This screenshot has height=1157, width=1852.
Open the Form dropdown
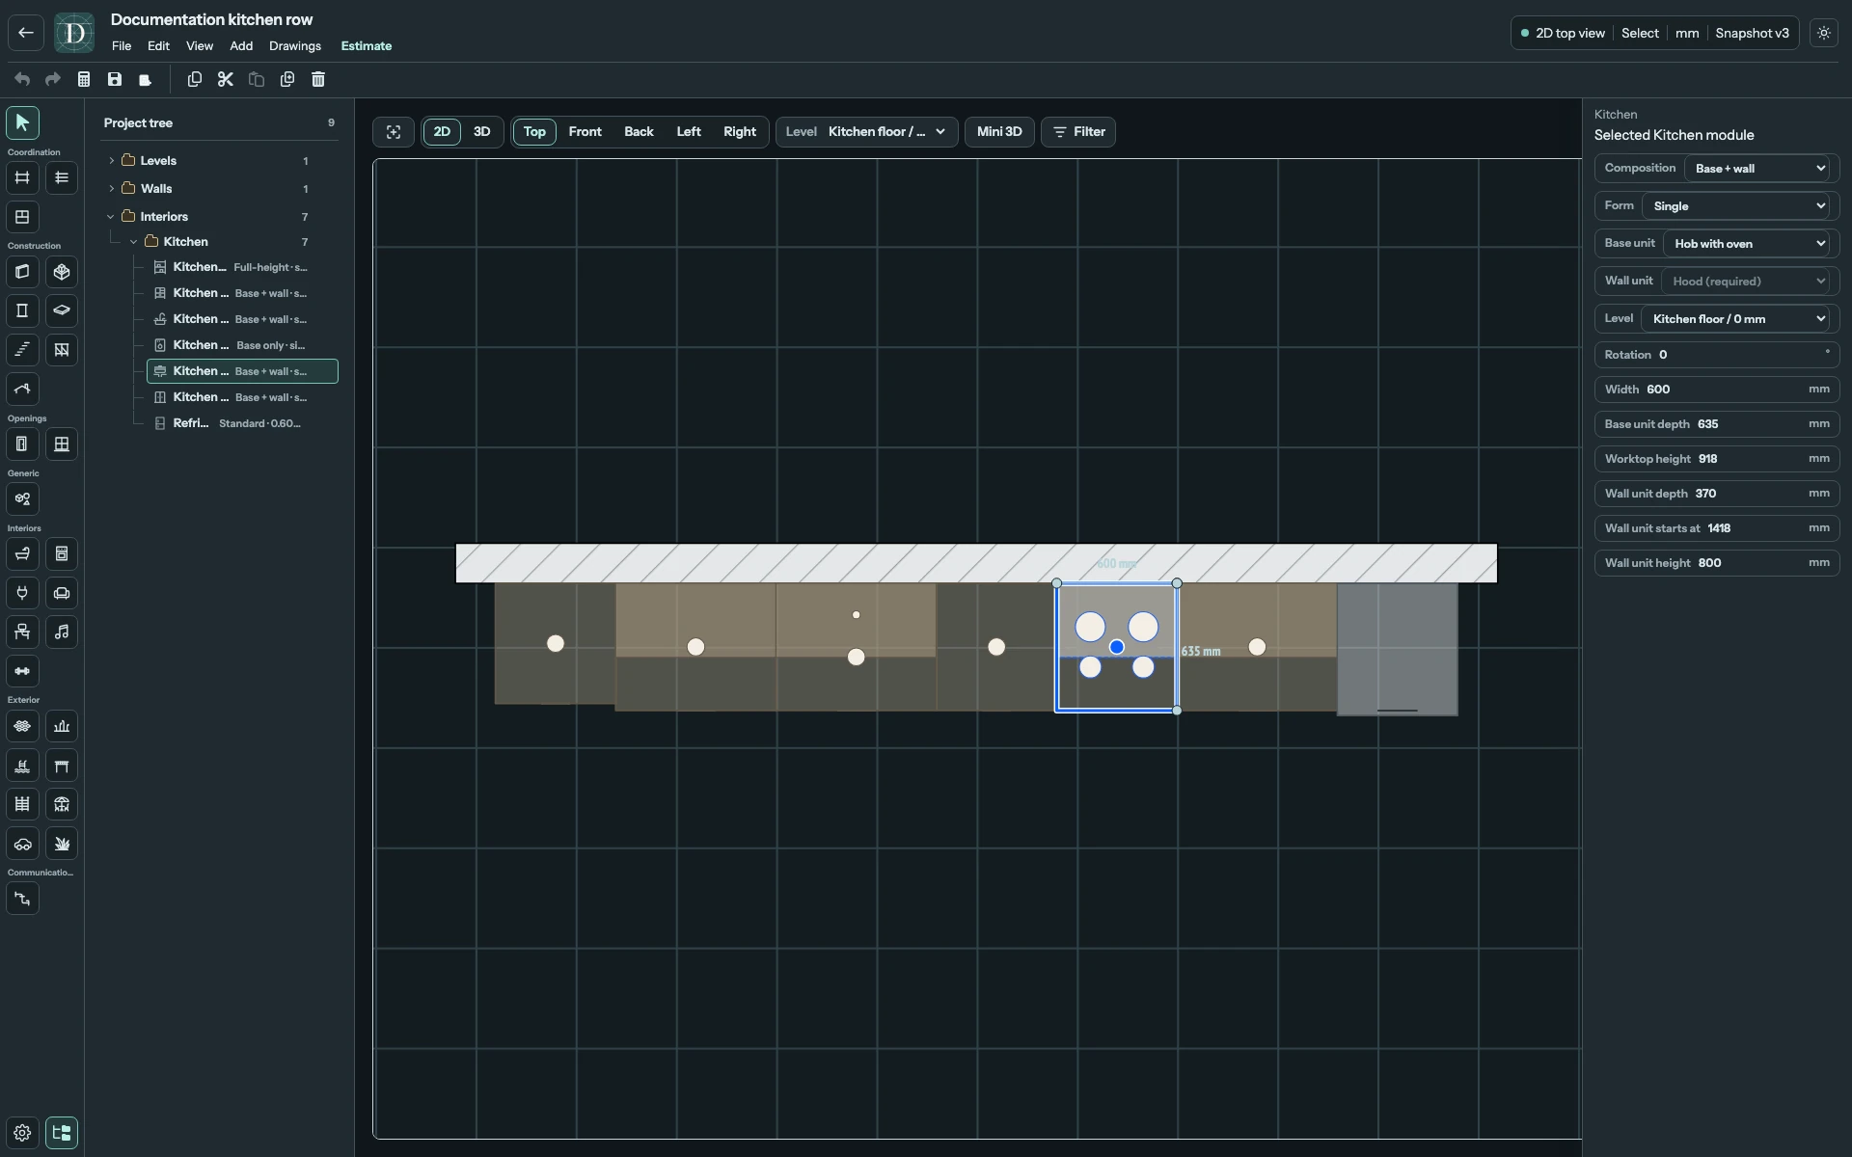[x=1736, y=206]
